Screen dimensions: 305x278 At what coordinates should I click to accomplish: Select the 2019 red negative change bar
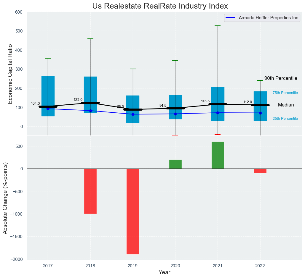point(133,211)
